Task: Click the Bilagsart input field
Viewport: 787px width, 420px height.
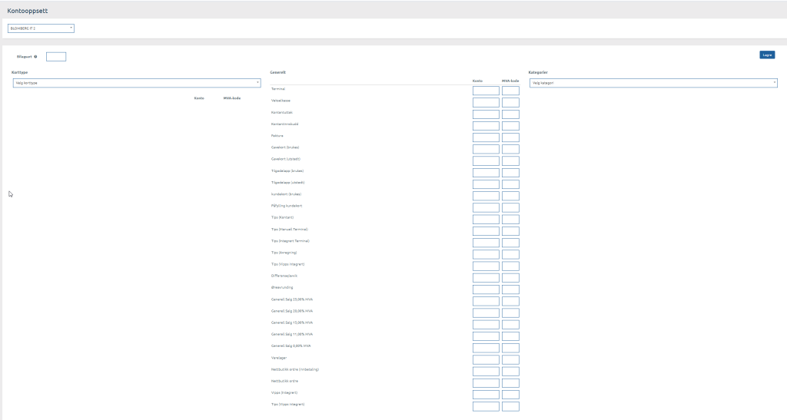Action: [x=56, y=57]
